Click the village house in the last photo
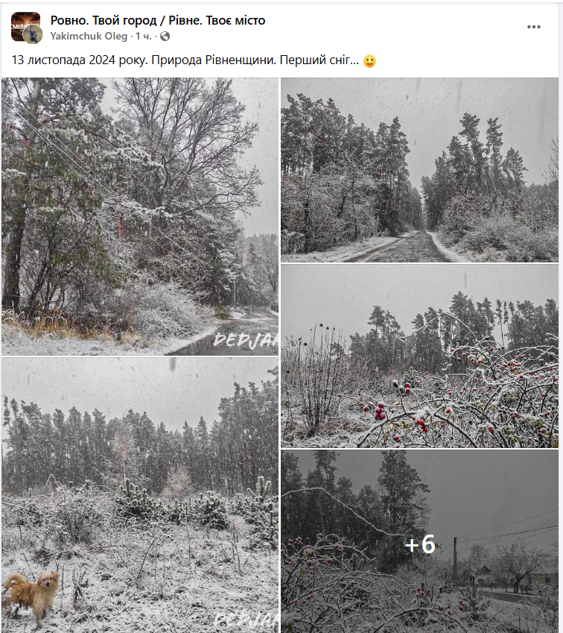Screen dimensions: 563x633 [485, 576]
